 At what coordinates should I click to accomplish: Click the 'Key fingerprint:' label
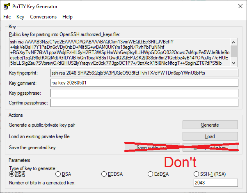(x=23, y=73)
